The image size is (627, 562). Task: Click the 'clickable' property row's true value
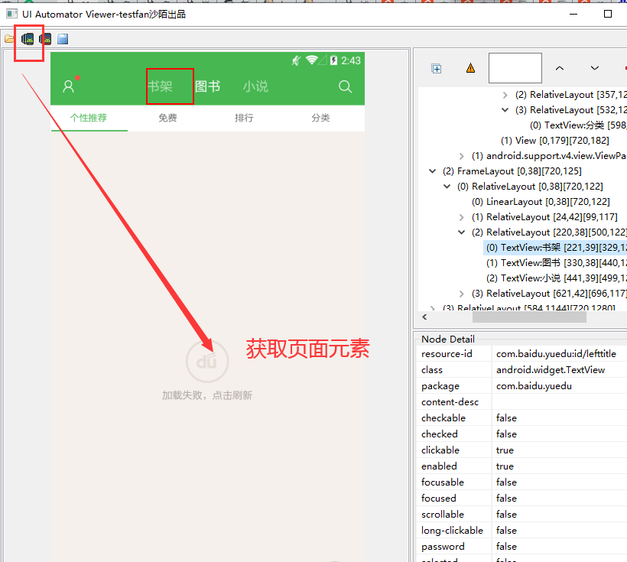505,450
